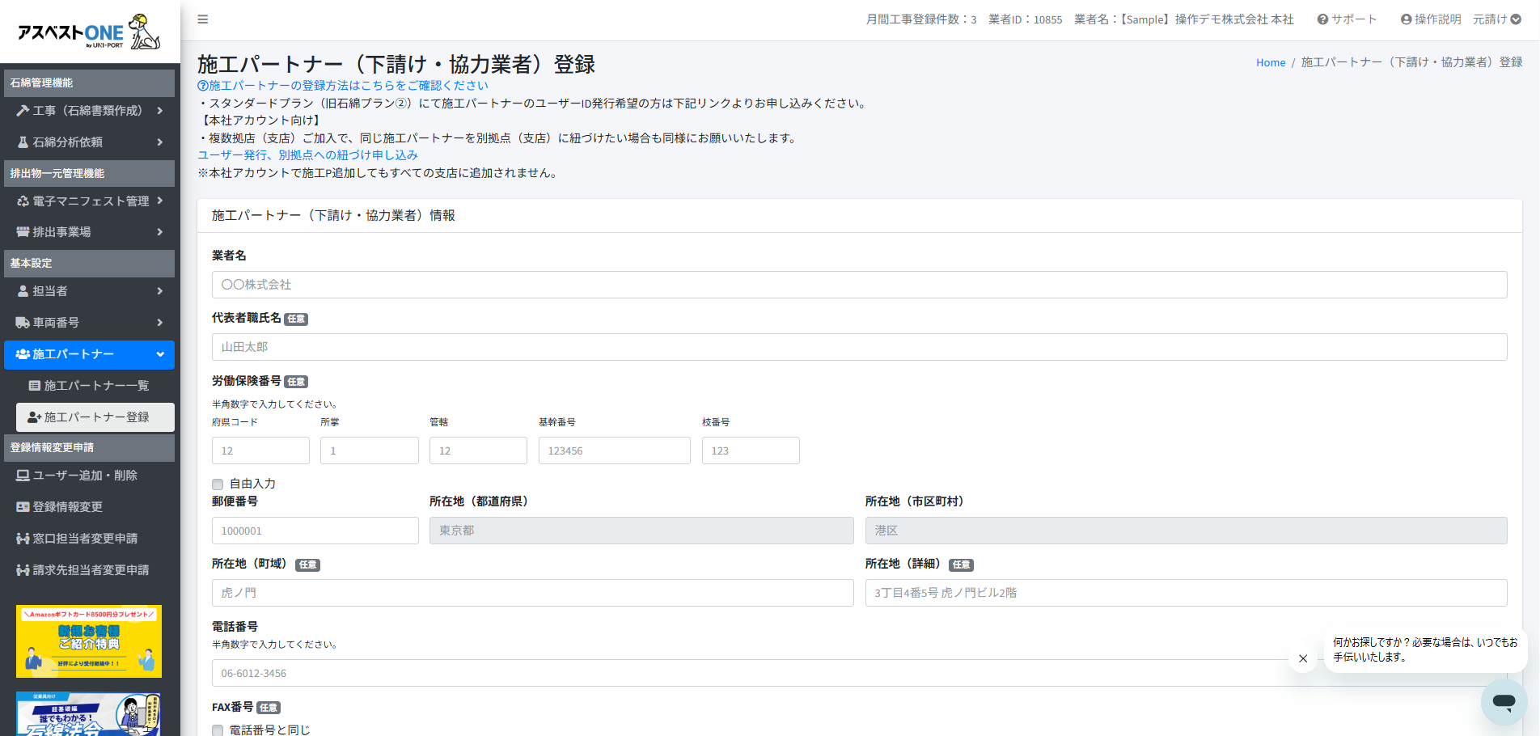Click the サポート help icon in header
This screenshot has width=1540, height=736.
(1347, 19)
